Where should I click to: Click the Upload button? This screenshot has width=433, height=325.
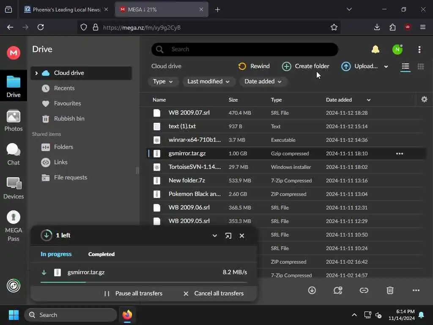(x=359, y=66)
